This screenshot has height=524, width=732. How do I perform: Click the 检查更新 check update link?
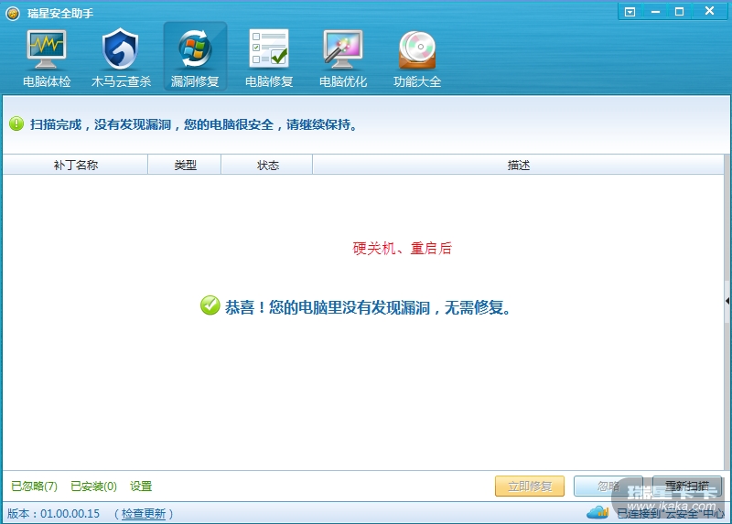[144, 514]
